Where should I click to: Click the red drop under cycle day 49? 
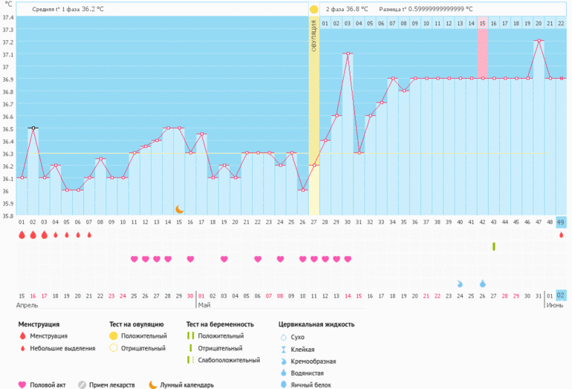[x=561, y=235]
